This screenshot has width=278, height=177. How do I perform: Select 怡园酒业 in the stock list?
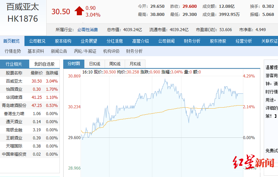pos(14,89)
